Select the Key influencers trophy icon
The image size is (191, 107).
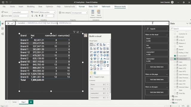tap(108, 65)
